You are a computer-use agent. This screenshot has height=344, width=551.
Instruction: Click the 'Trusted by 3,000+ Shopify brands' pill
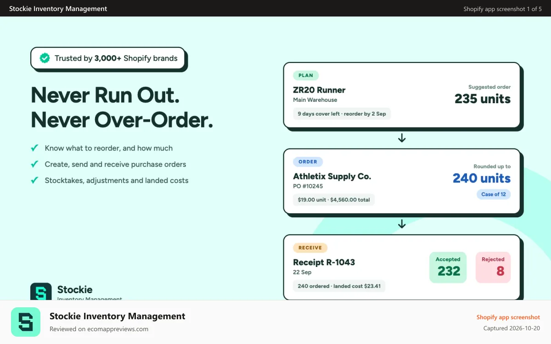click(108, 58)
